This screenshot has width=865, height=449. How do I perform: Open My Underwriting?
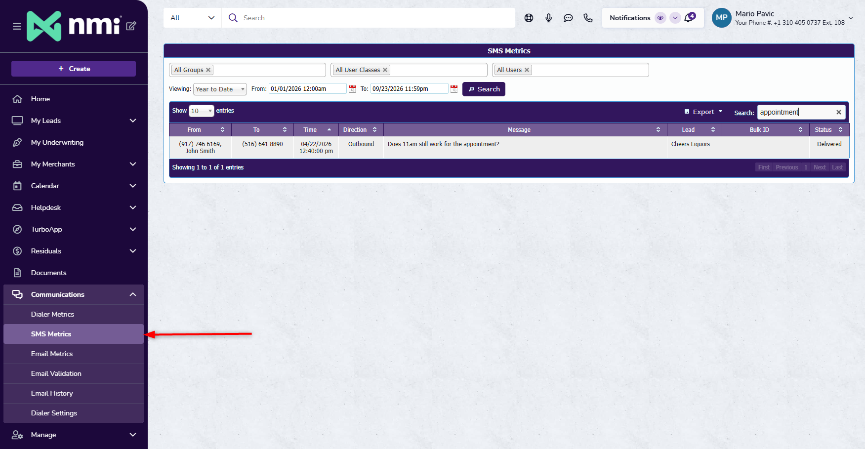(x=74, y=142)
